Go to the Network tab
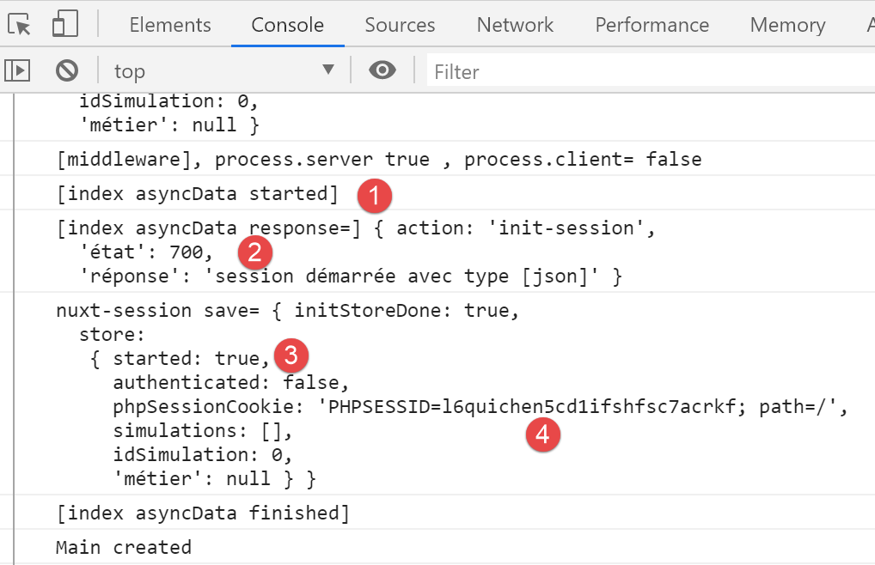 [515, 25]
